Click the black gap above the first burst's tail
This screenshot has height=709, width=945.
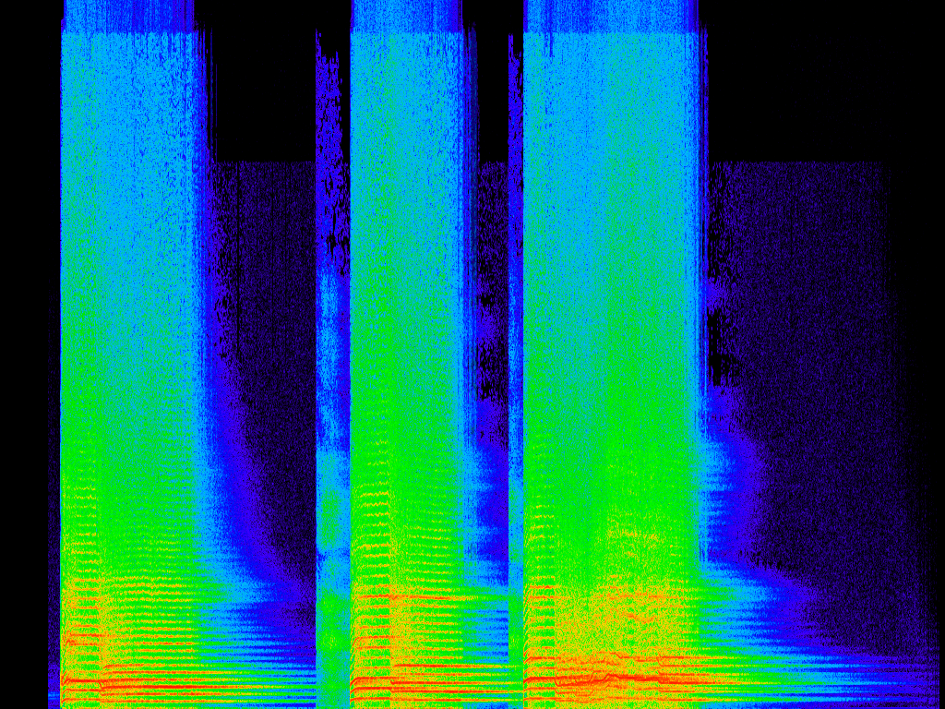258,83
